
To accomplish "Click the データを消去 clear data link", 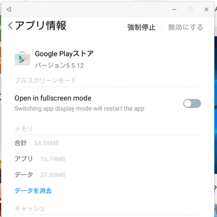I will click(33, 191).
